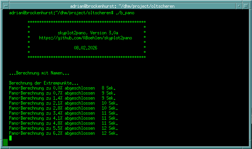Click the Pano-Berechnung zu 4.8% line
The width and height of the screenshot is (252, 149).
pyautogui.click(x=63, y=123)
